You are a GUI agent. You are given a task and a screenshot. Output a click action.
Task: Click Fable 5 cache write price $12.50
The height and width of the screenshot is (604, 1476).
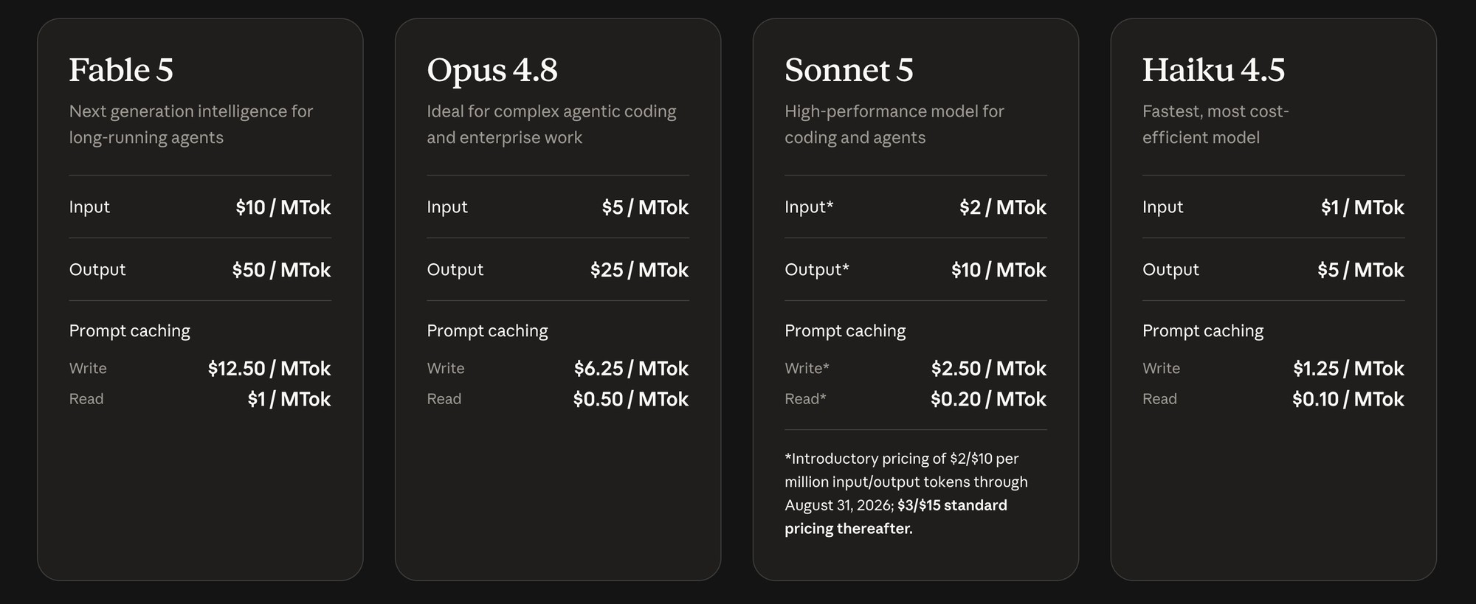click(269, 369)
